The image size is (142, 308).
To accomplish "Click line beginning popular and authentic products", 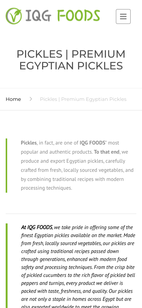I will 75,152.
